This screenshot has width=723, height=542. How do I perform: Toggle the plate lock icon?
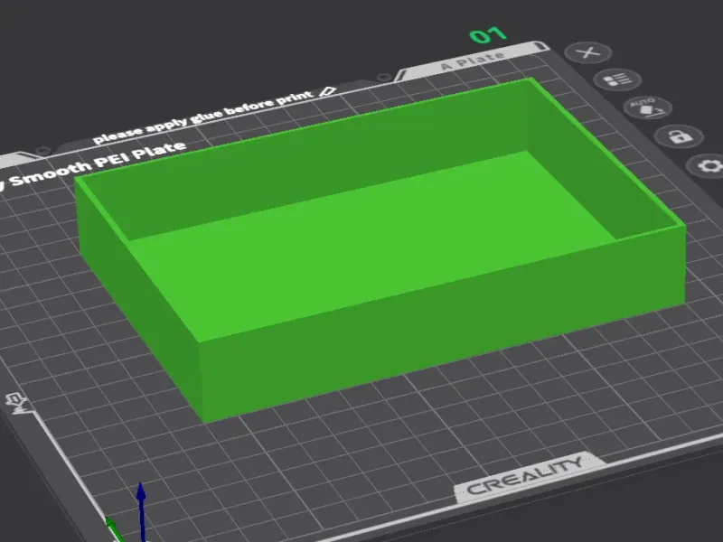pos(679,136)
